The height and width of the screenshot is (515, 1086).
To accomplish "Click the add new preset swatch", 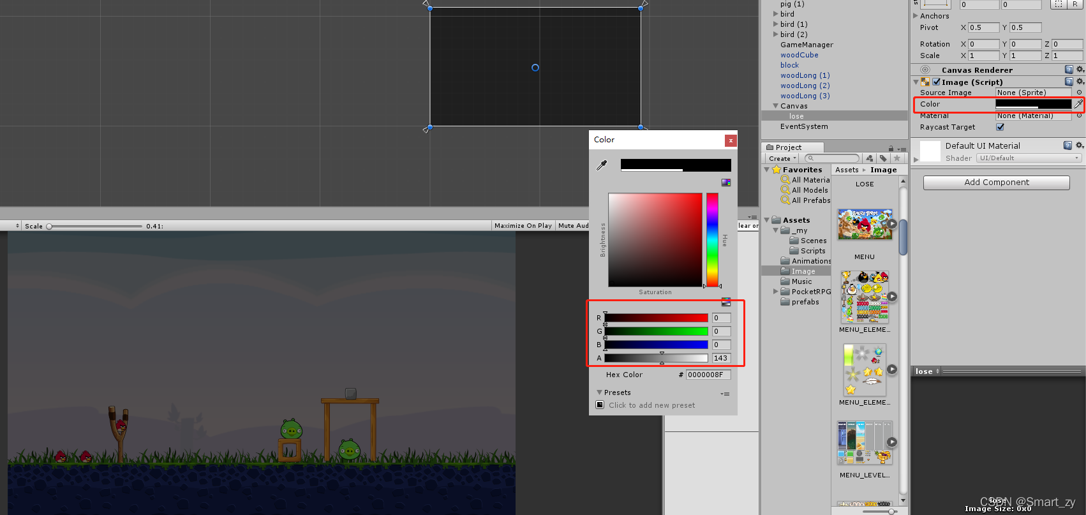I will point(600,405).
